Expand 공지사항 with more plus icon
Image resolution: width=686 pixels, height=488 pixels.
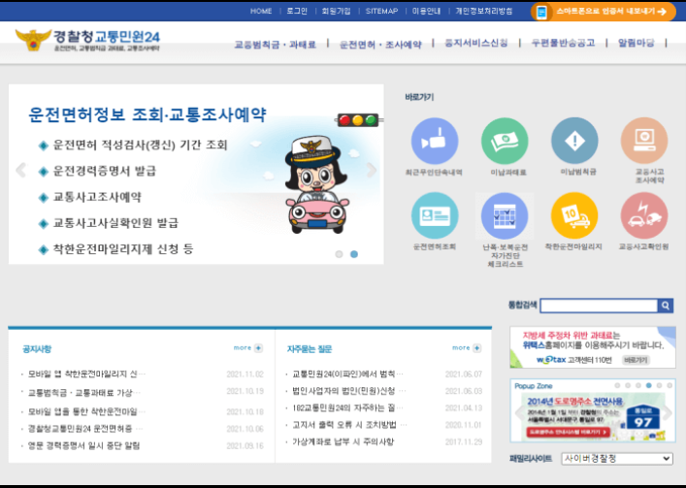(258, 348)
